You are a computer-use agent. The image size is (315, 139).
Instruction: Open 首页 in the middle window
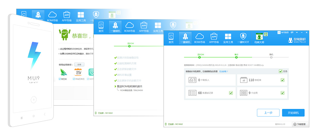(x=101, y=27)
